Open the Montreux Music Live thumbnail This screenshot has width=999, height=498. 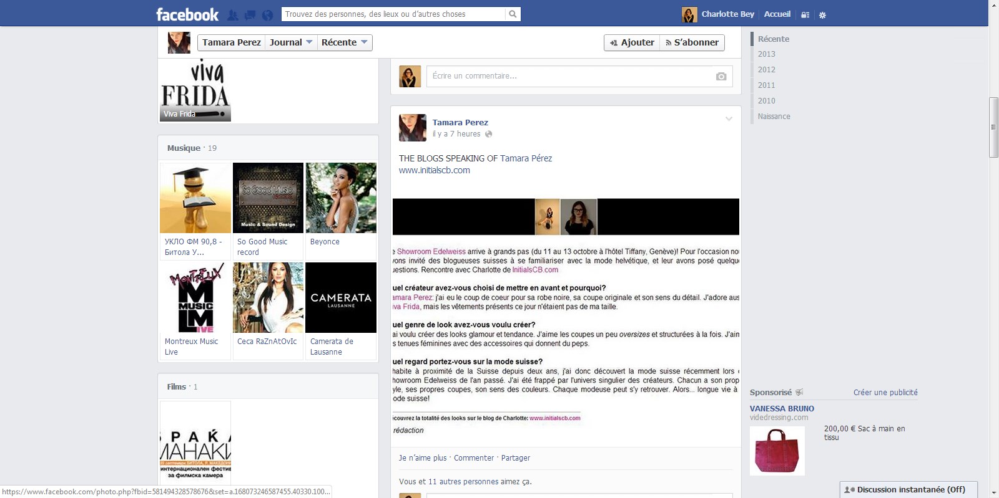pyautogui.click(x=195, y=297)
